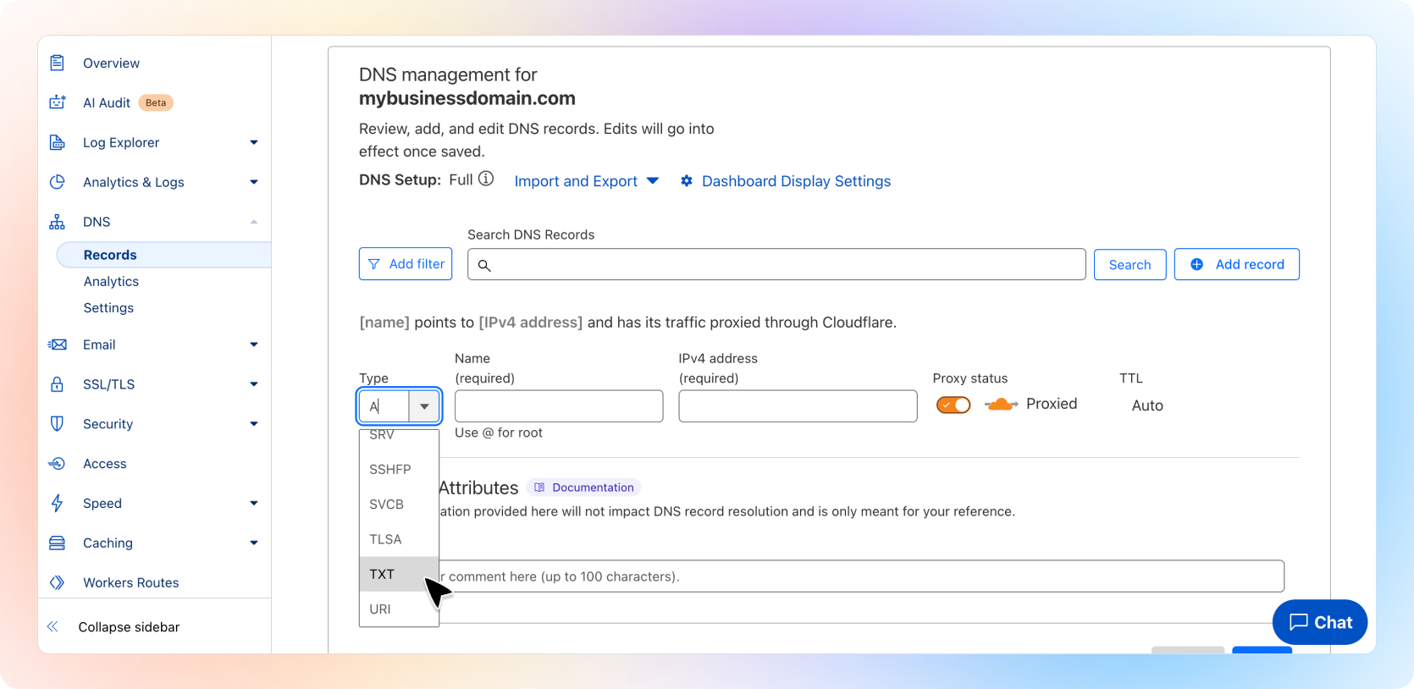
Task: Click the plus icon on Add record
Action: [1197, 264]
